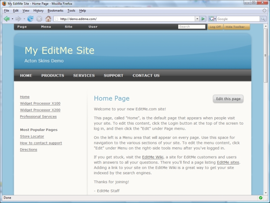The height and width of the screenshot is (203, 270).
Task: Reload the page with the Refresh icon
Action: pyautogui.click(x=30, y=19)
